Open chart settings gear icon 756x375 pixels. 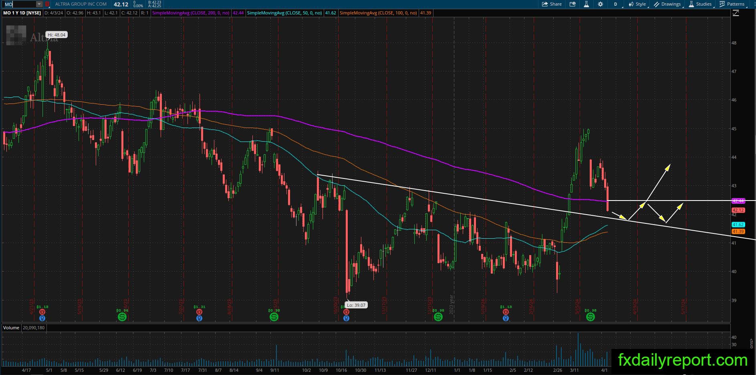tap(600, 4)
